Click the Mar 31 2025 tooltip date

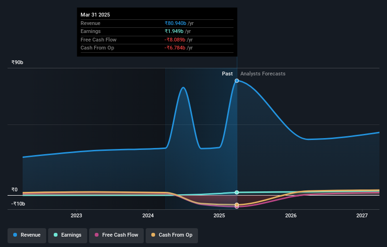click(95, 15)
